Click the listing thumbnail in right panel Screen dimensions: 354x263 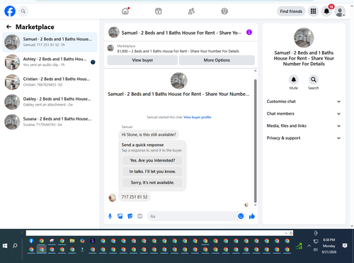point(304,38)
